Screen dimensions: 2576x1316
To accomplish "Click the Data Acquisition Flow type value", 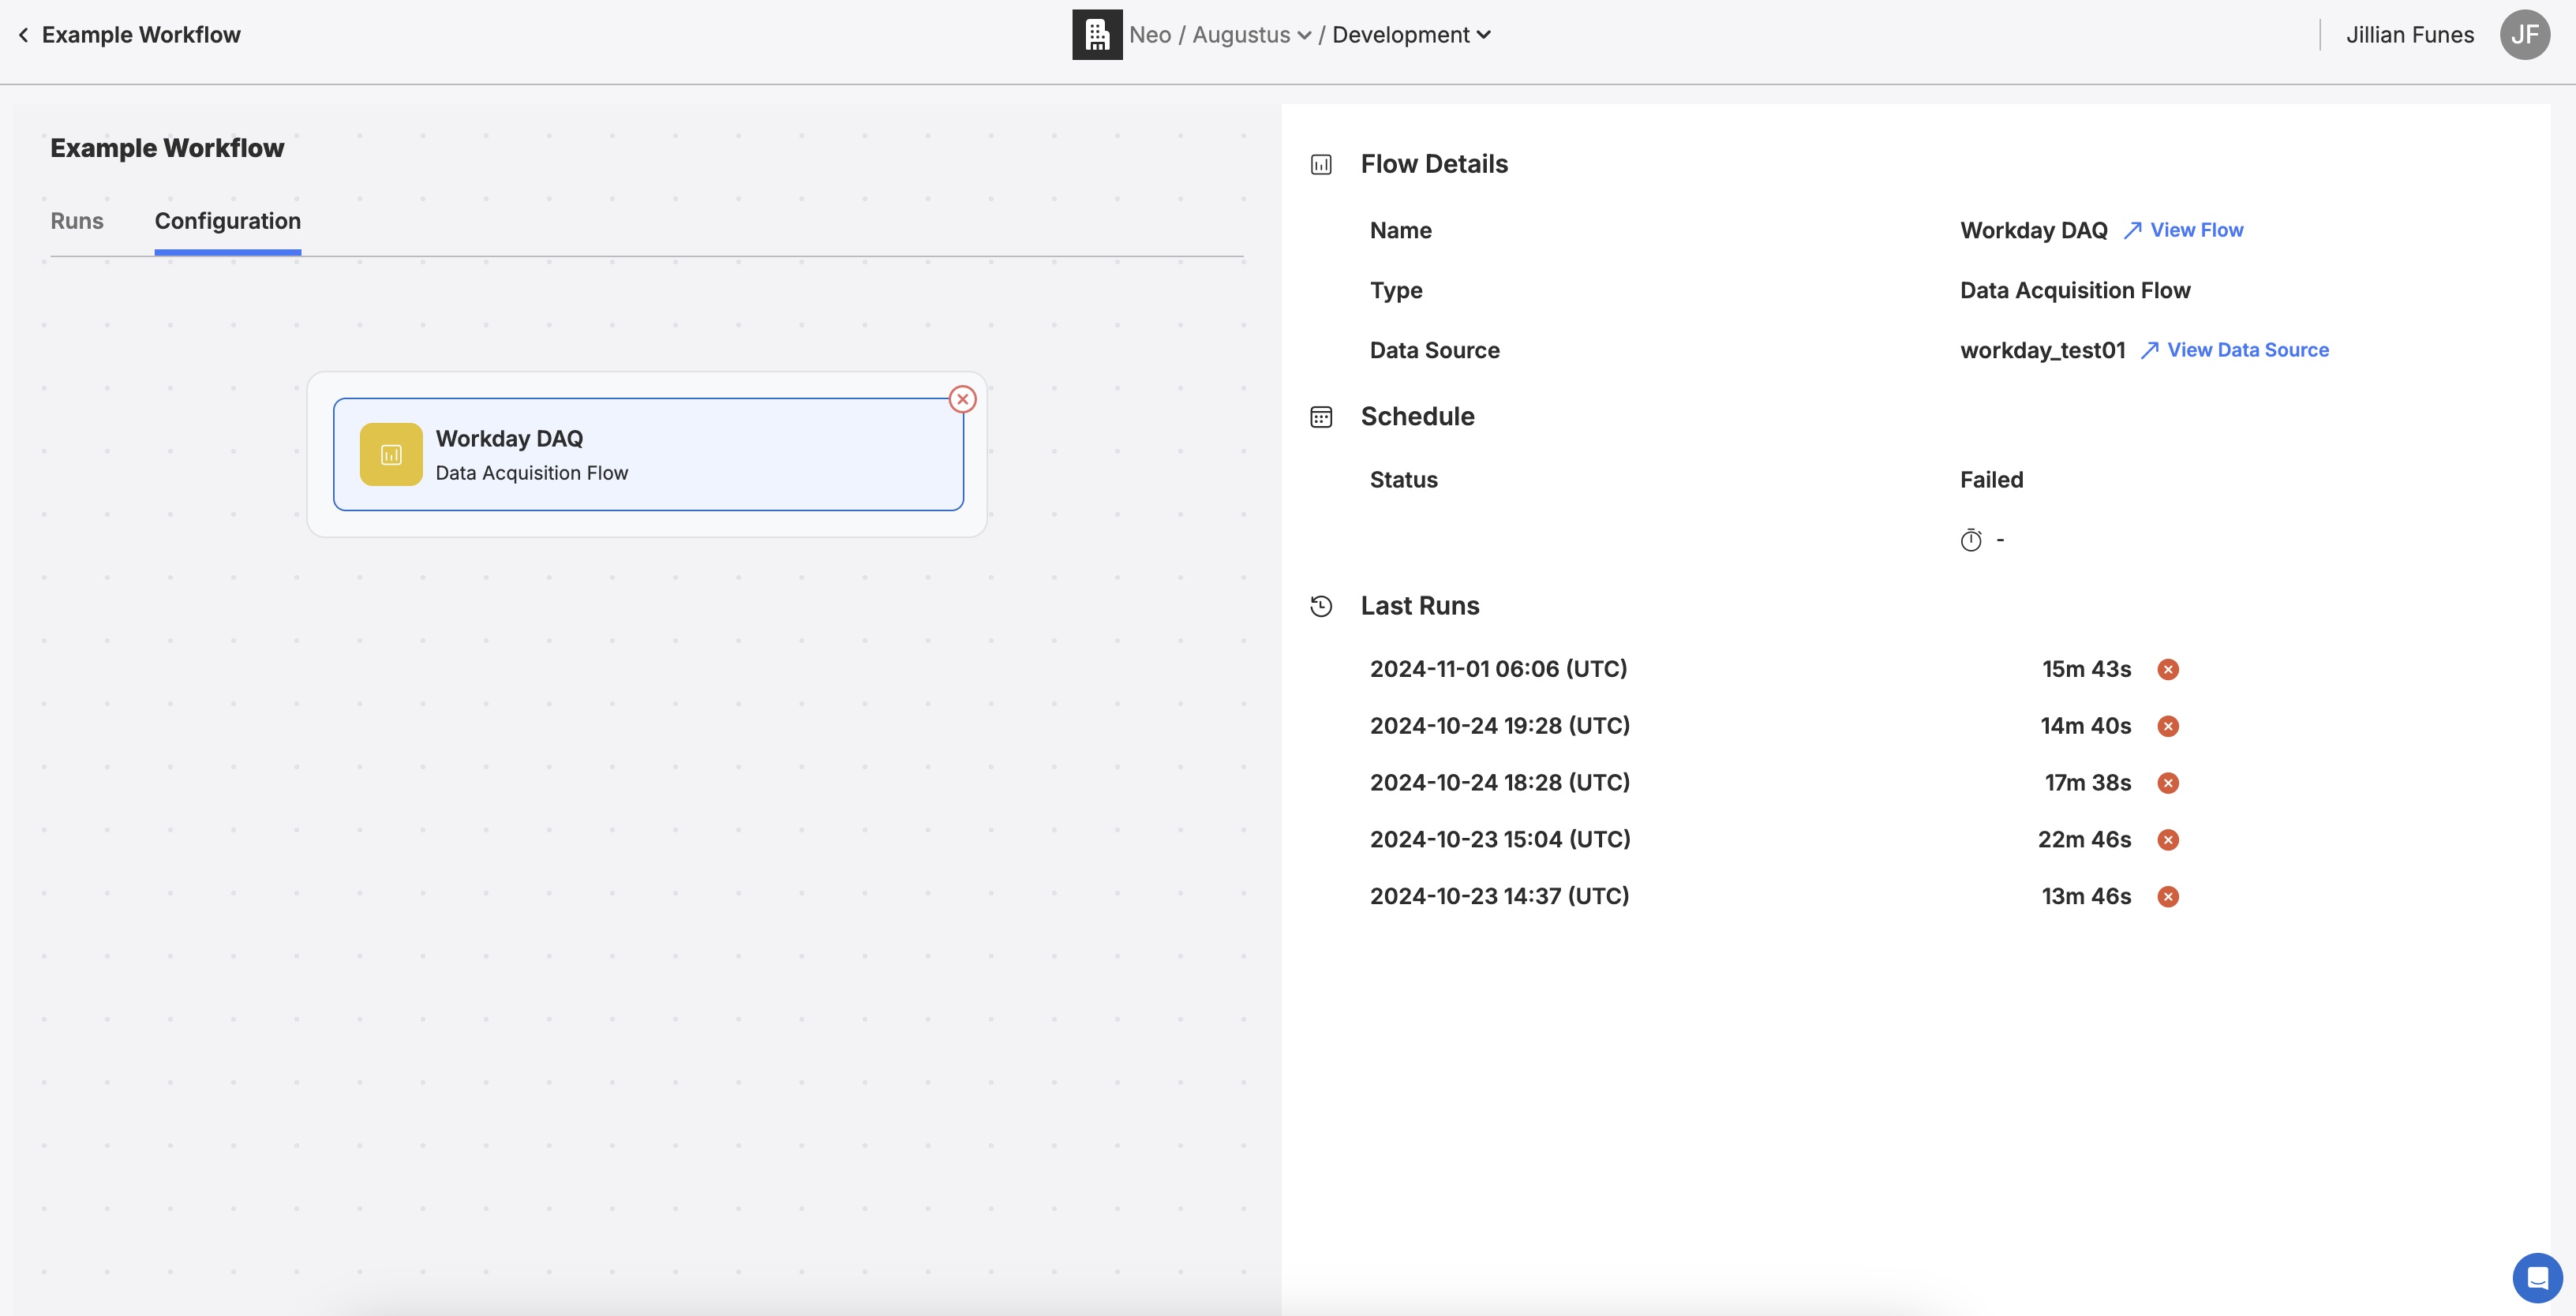I will tap(2075, 290).
